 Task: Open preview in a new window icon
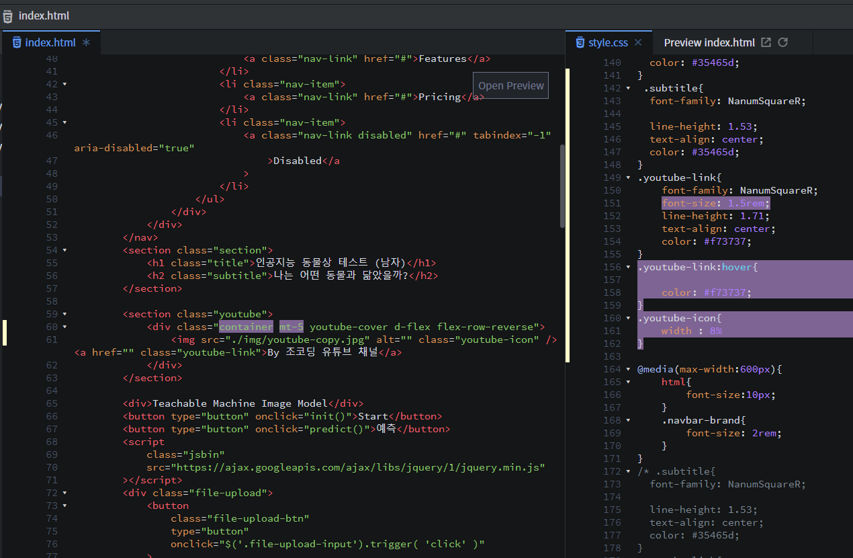(766, 42)
